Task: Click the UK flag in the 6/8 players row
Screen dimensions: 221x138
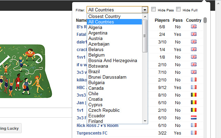Action: pyautogui.click(x=194, y=27)
